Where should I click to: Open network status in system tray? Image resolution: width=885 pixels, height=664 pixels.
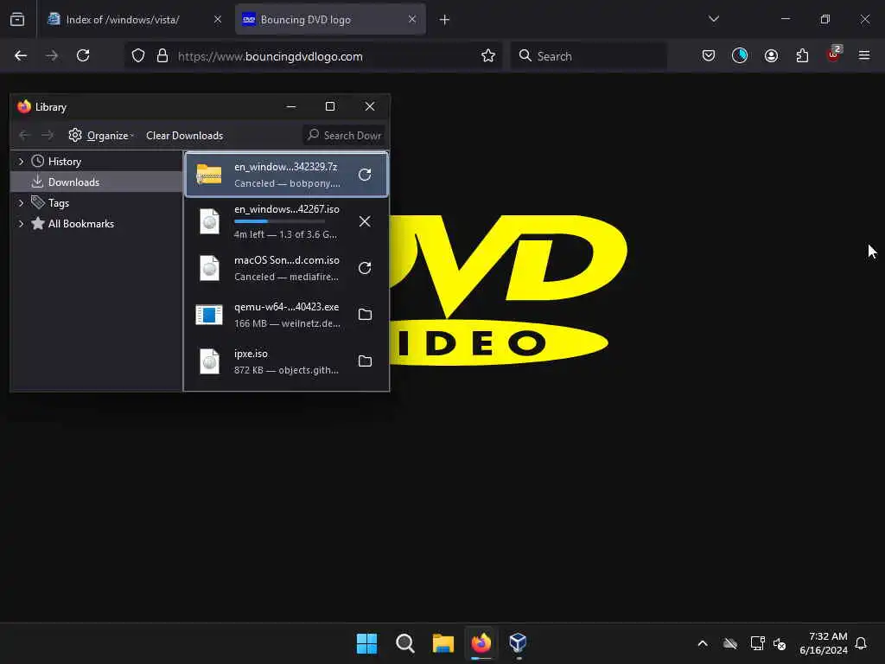coord(757,643)
